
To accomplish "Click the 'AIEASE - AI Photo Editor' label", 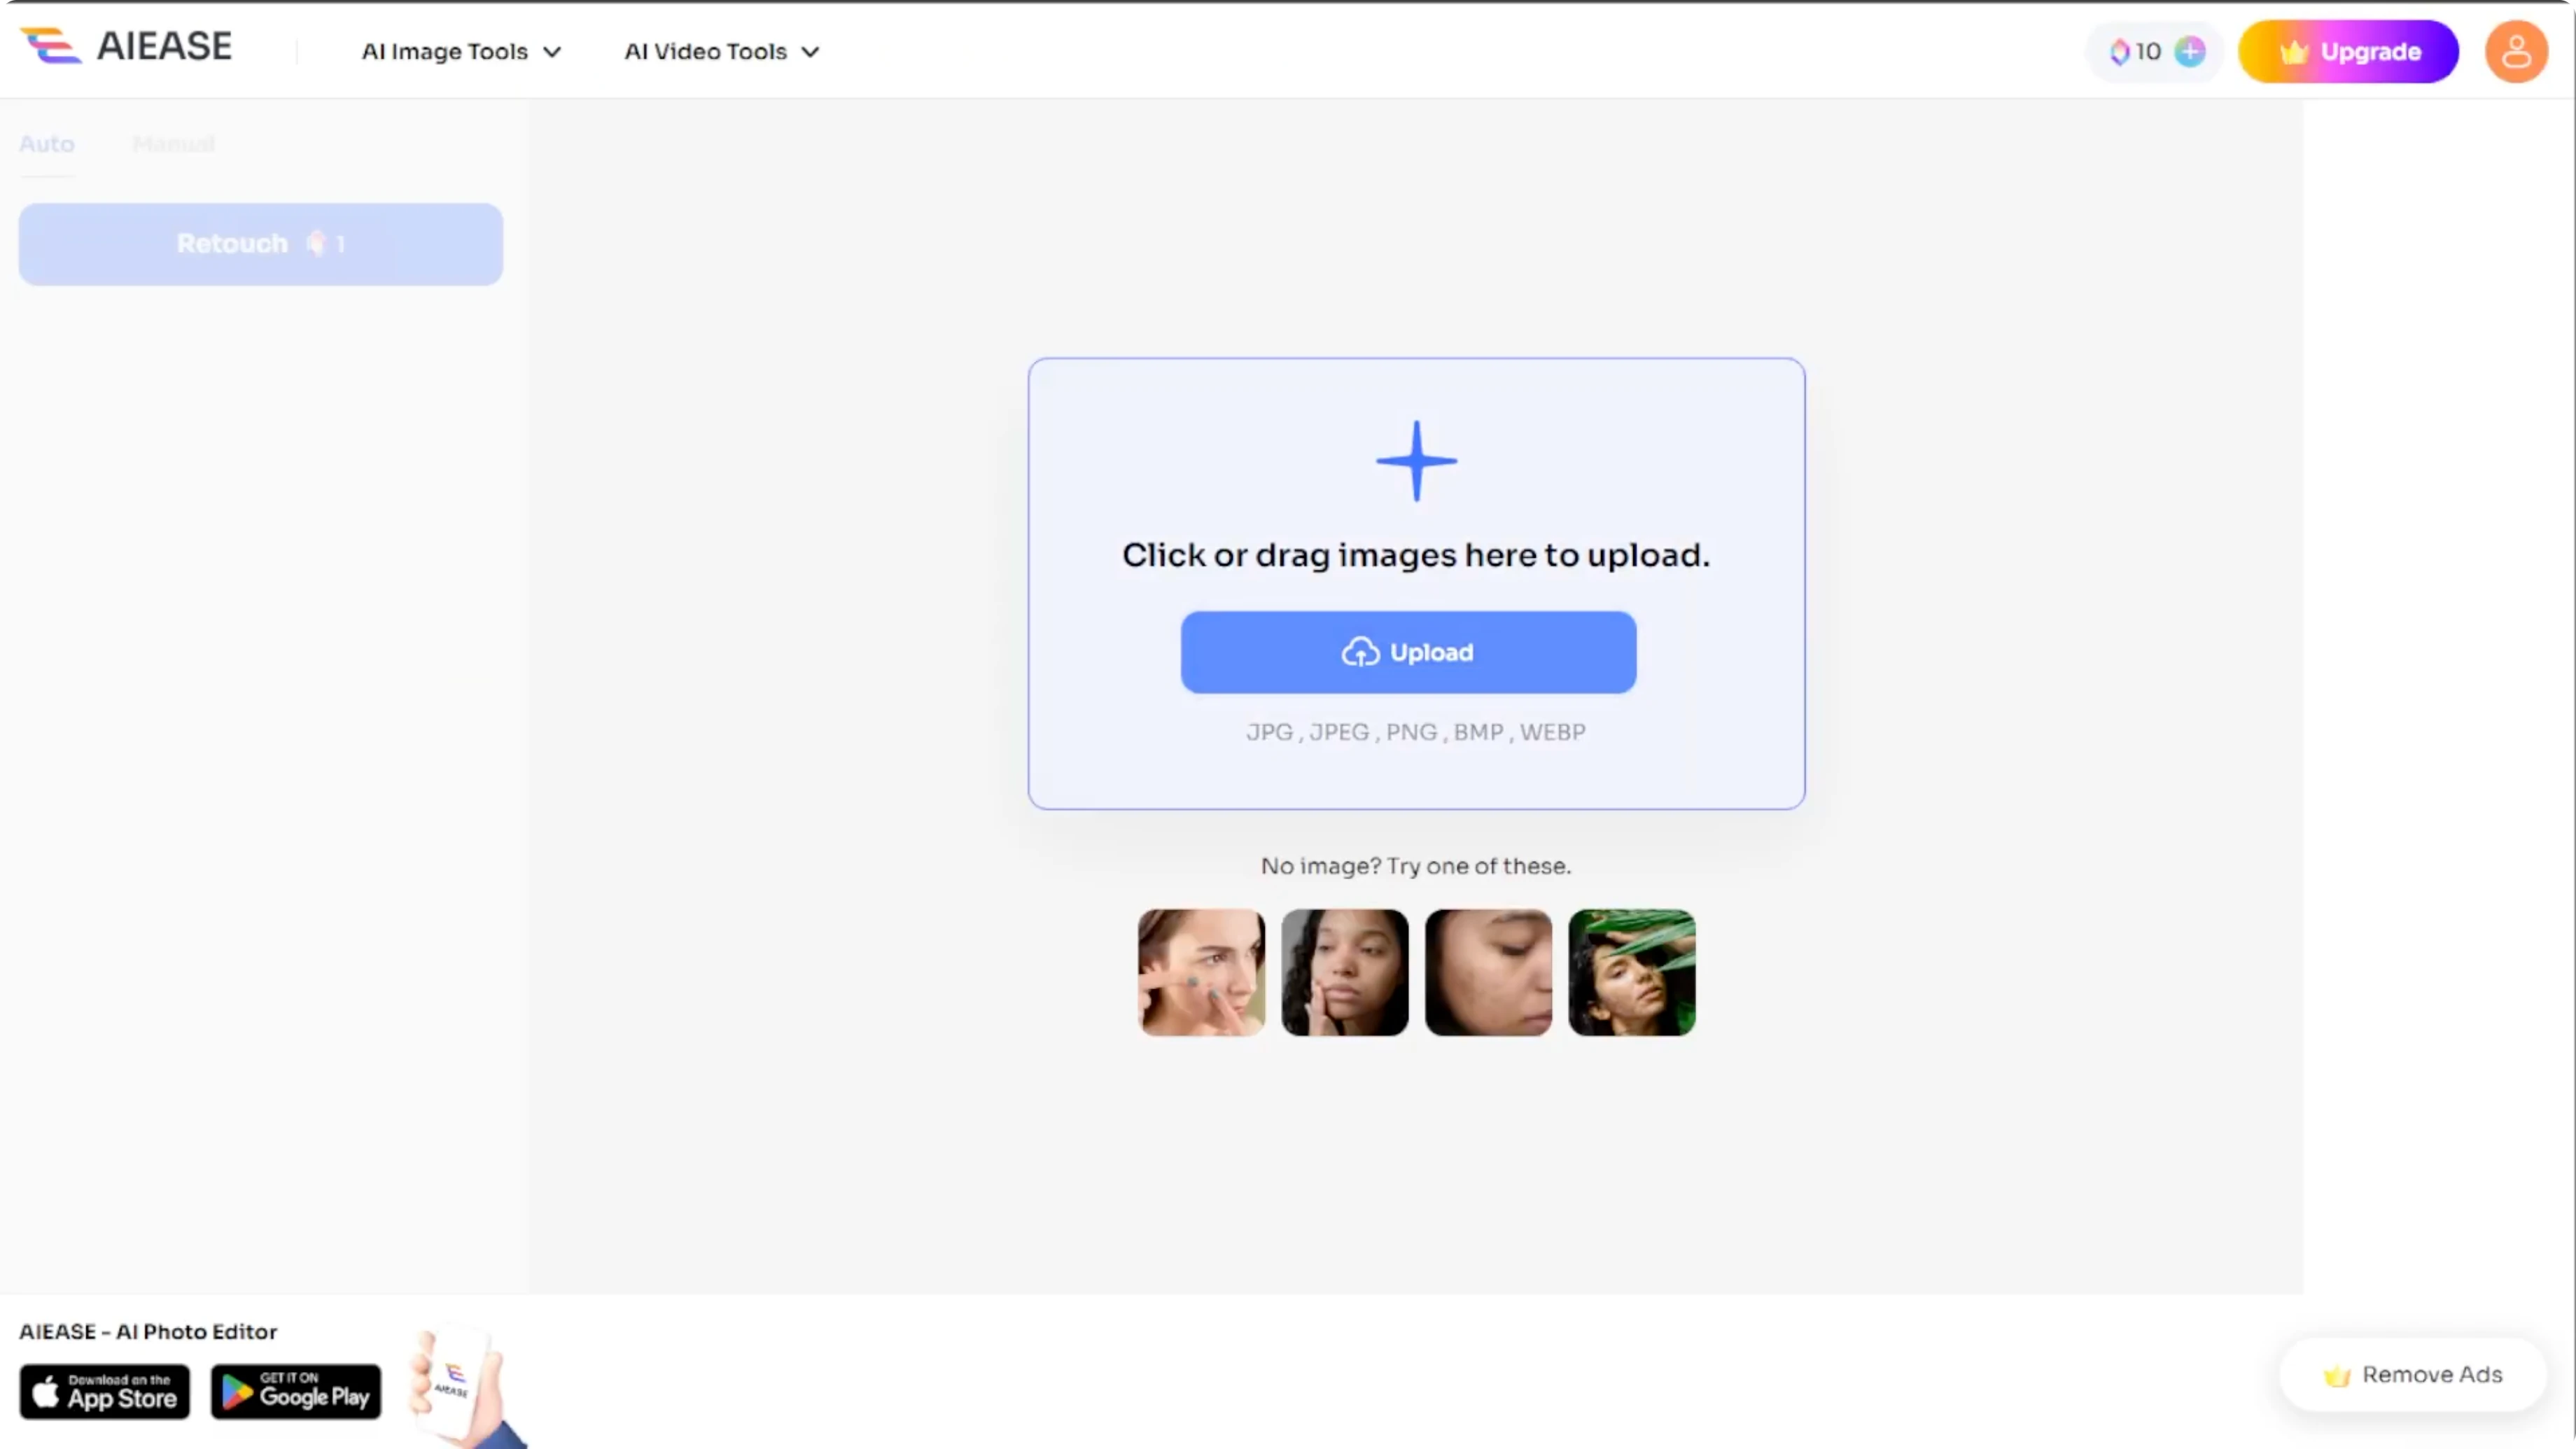I will click(x=148, y=1332).
